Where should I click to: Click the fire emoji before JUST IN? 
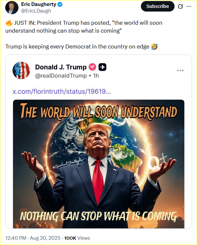point(9,23)
